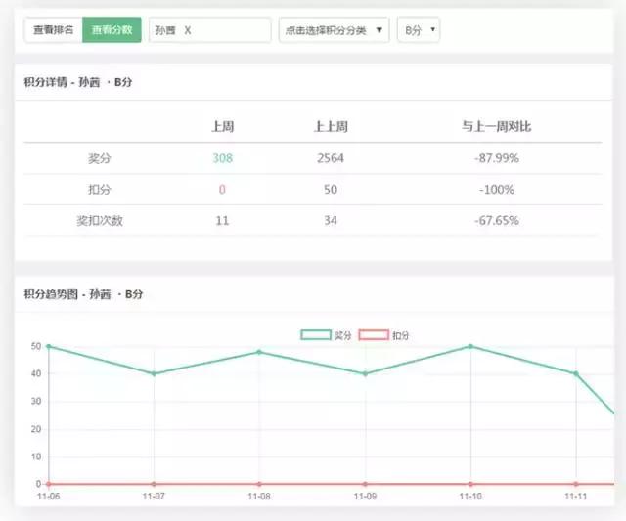This screenshot has height=521, width=626.
Task: Click the -87.99% comparison value
Action: (x=496, y=158)
